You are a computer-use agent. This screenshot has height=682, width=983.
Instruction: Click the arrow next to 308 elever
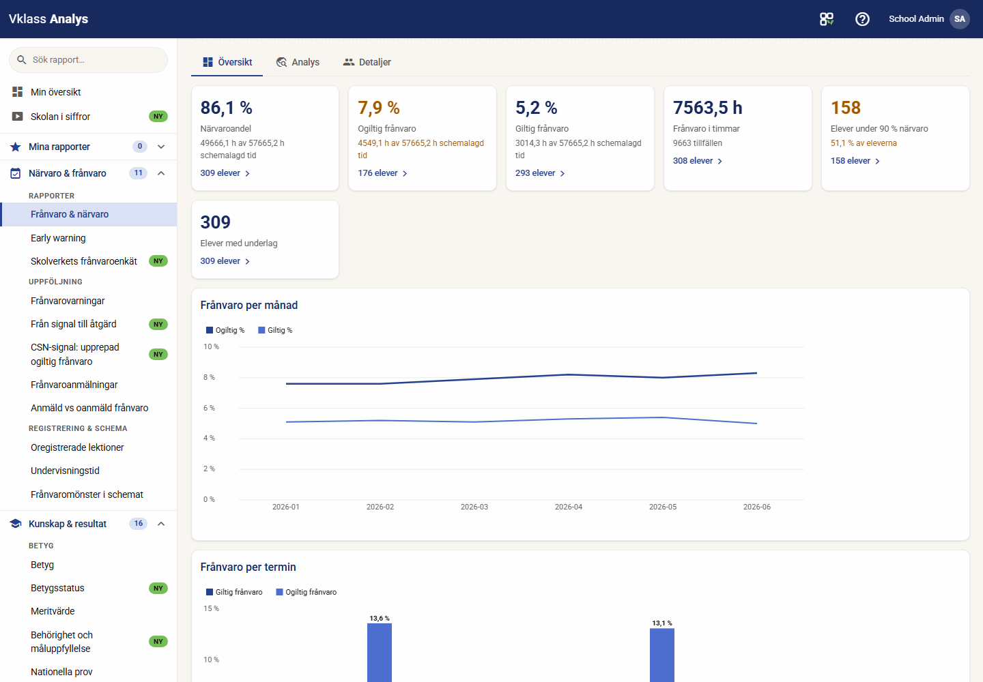[x=720, y=161]
